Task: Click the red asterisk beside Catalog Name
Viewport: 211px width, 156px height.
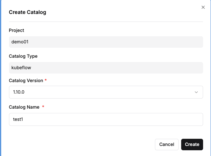Action: click(x=43, y=107)
